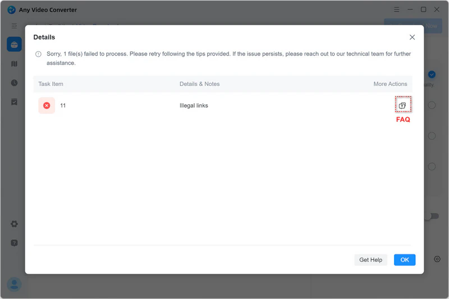Select the highlighted toolbox icon in sidebar

14,45
